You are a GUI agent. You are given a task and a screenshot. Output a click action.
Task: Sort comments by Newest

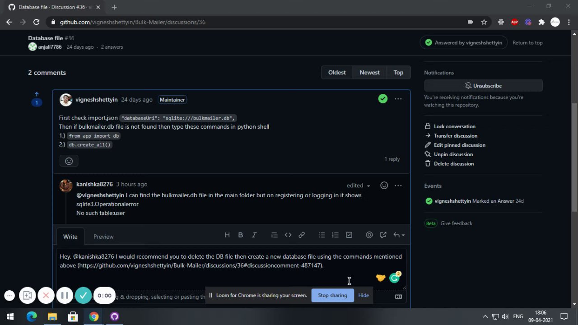(369, 73)
